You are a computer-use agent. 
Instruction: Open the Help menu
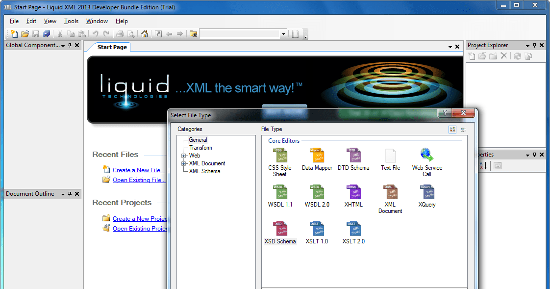coord(122,21)
